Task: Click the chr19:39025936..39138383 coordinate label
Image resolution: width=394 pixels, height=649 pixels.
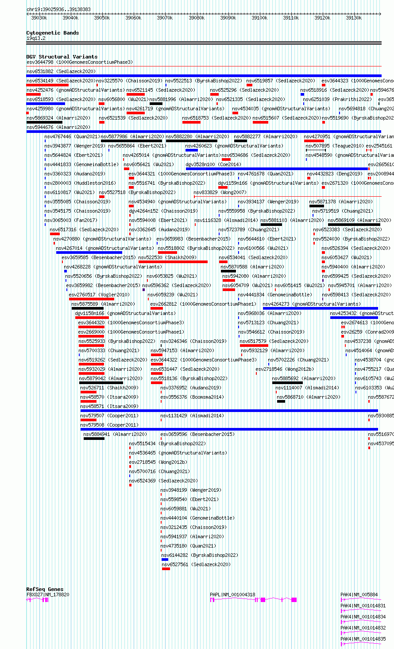Action: 58,9
